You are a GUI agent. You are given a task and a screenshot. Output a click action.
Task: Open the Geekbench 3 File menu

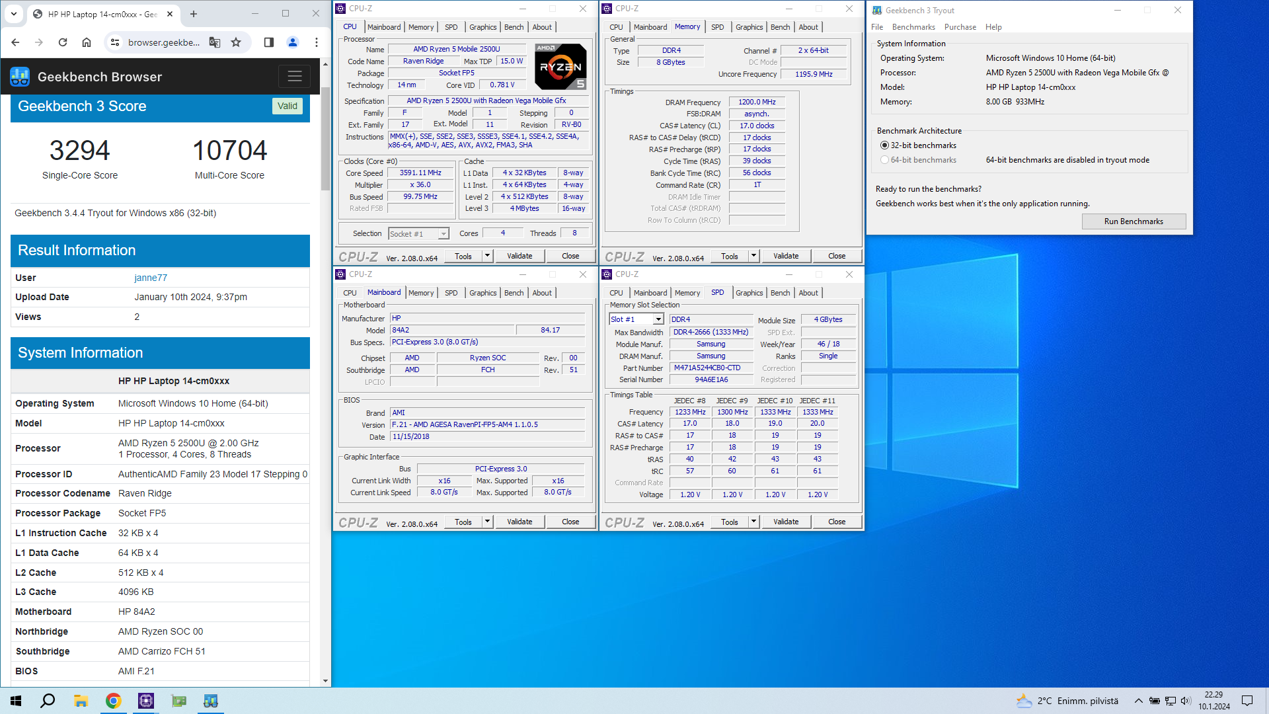click(877, 27)
